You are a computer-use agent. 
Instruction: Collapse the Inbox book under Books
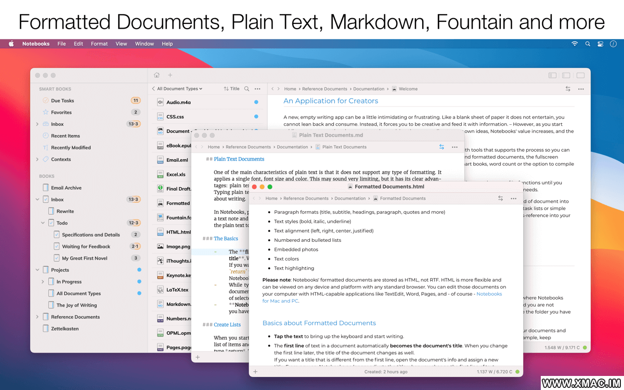point(37,200)
